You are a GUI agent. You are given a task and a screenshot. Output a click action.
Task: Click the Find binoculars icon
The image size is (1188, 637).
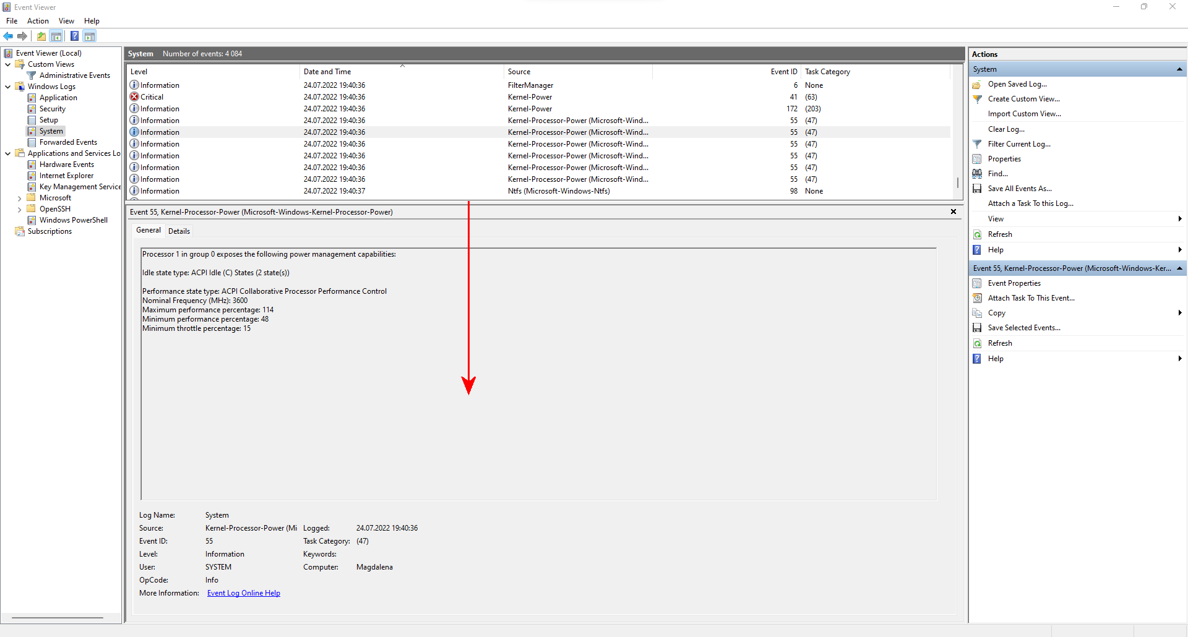pyautogui.click(x=977, y=174)
